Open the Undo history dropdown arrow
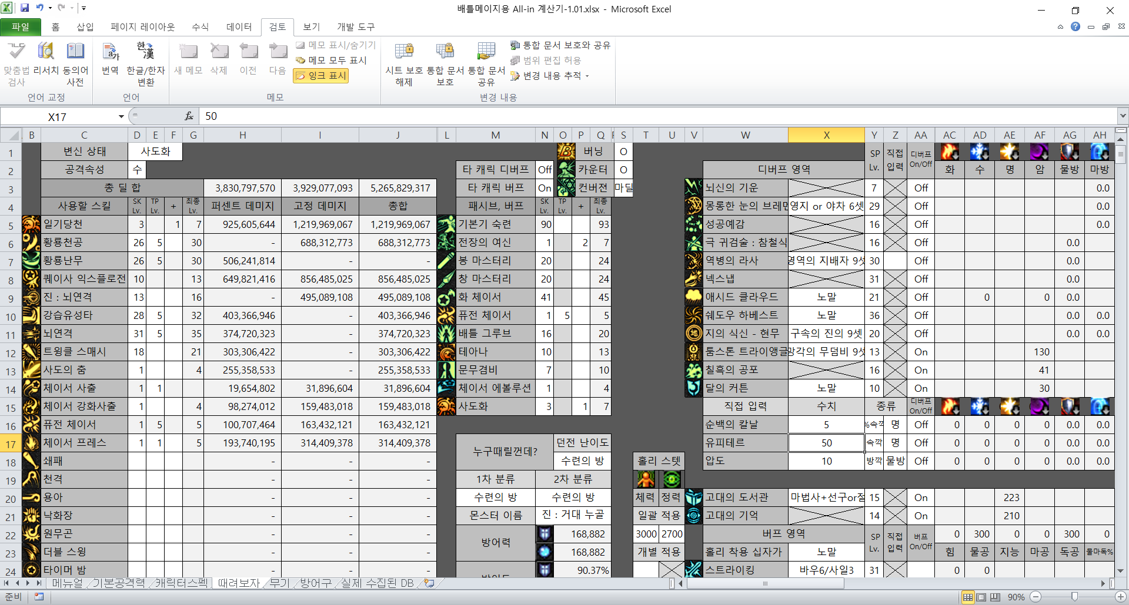Viewport: 1129px width, 605px height. pyautogui.click(x=50, y=8)
